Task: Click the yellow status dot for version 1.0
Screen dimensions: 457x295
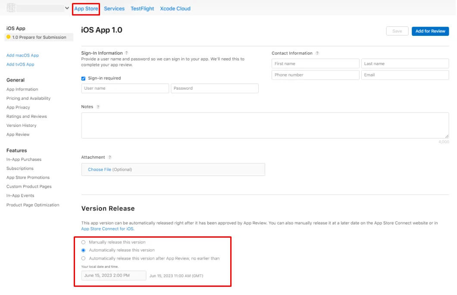Action: (9, 37)
